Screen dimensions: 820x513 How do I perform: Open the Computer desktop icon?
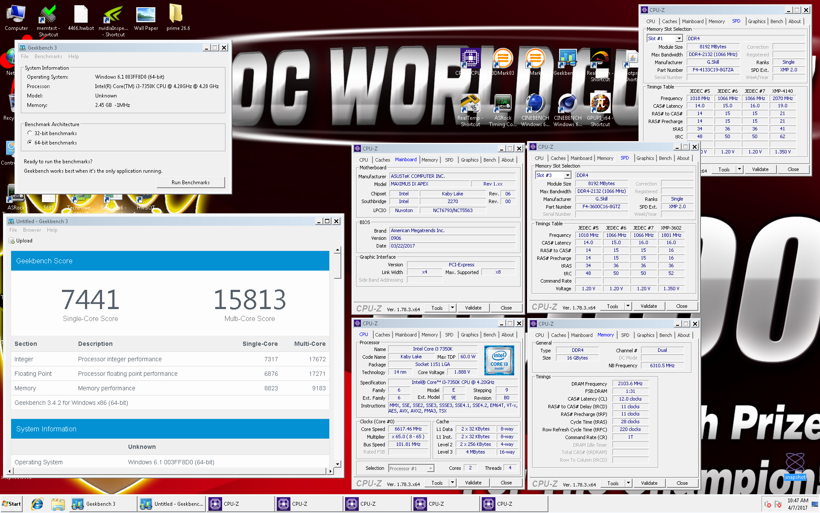16,18
